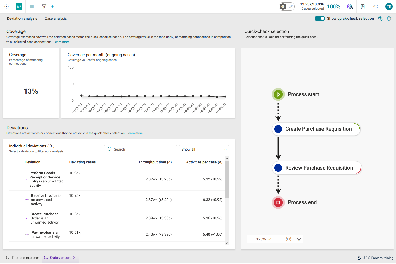The width and height of the screenshot is (396, 264).
Task: Fit process model to screen icon
Action: tap(288, 239)
